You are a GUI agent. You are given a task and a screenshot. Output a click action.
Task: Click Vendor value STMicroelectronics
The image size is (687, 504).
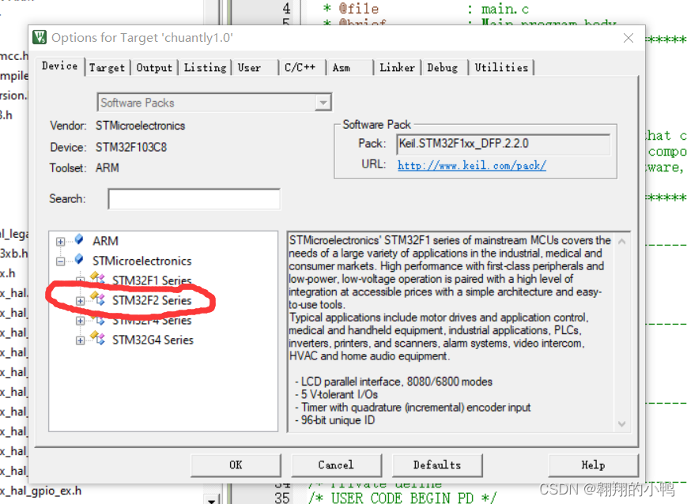[140, 126]
